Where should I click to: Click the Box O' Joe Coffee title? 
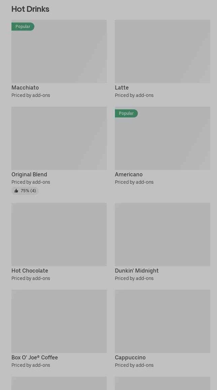click(x=35, y=358)
